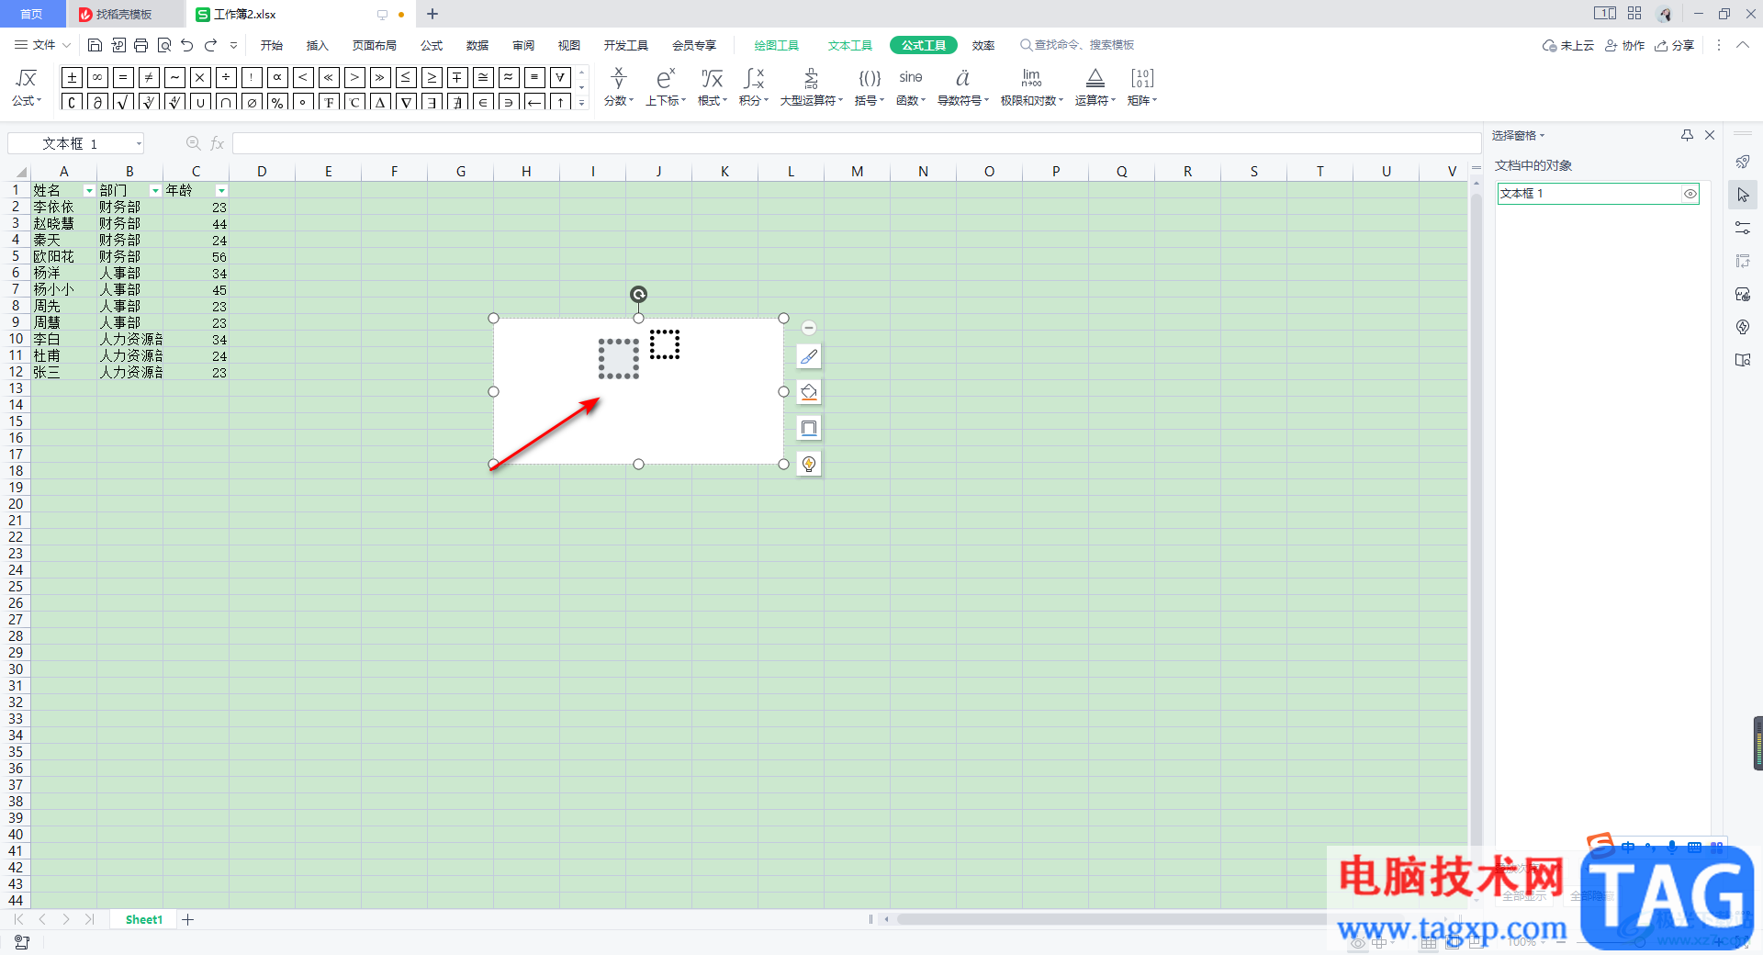Insert the greater-than-or-equal symbol

point(432,77)
